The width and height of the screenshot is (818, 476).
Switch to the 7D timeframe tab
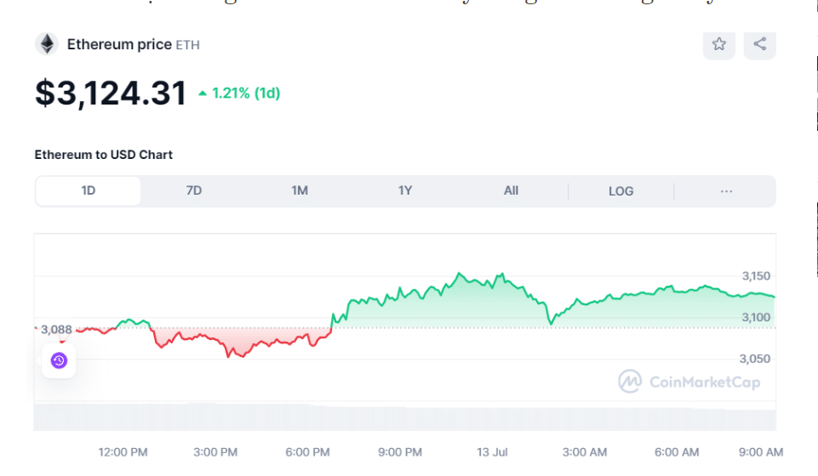(194, 190)
